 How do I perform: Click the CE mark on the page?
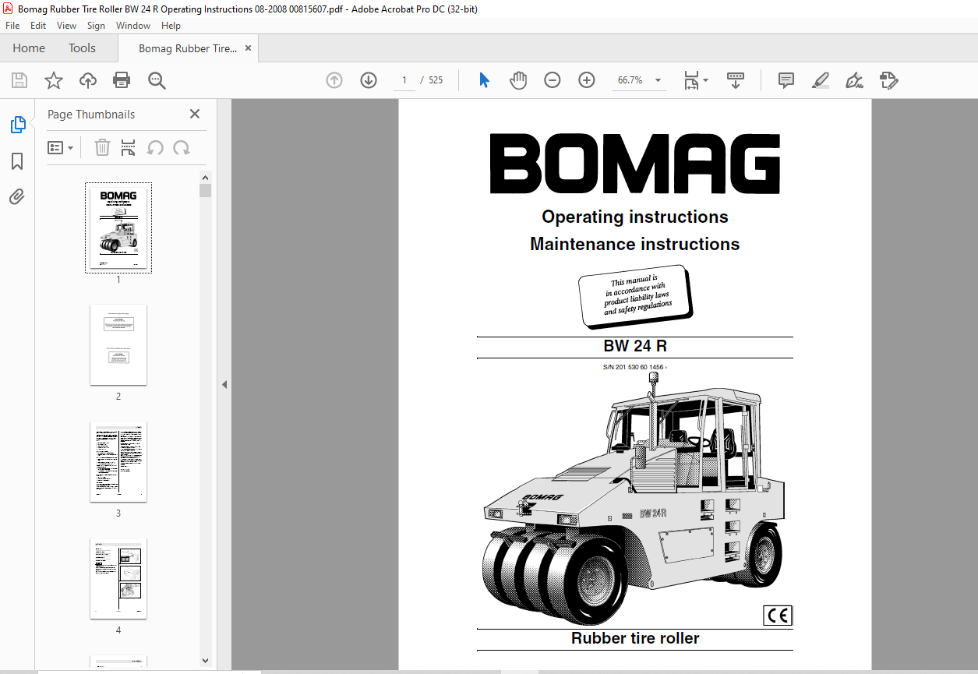tap(778, 616)
